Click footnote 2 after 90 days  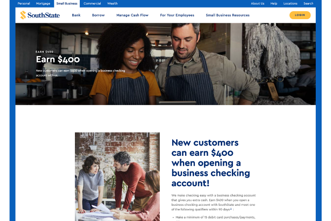point(231,209)
